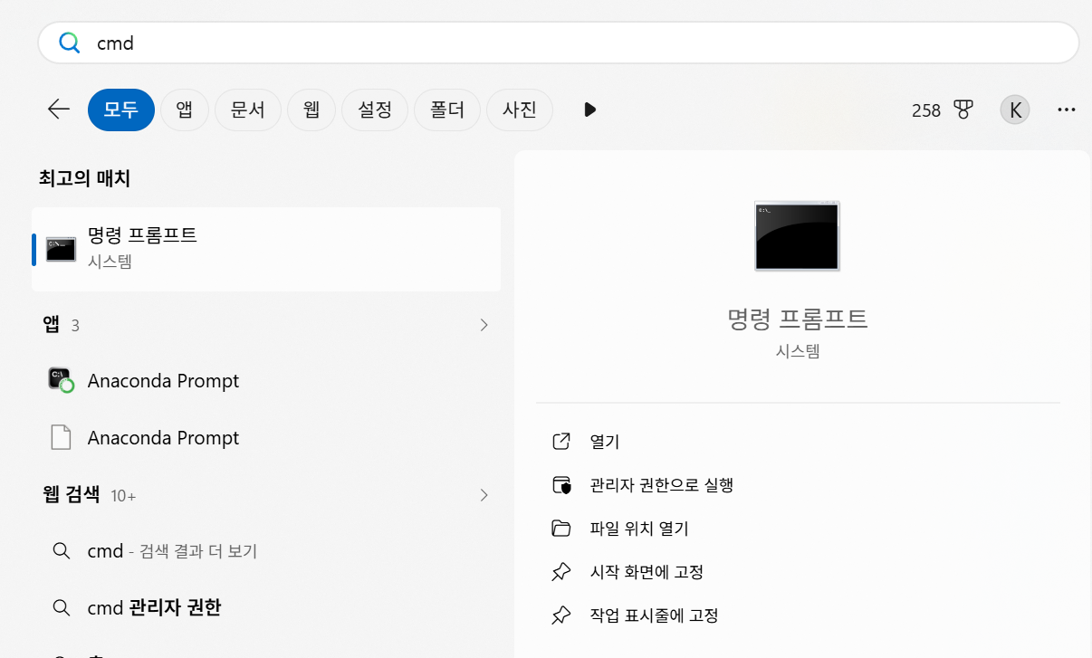This screenshot has height=658, width=1092.
Task: Pin with 작업 표시줄에 고정
Action: (654, 615)
